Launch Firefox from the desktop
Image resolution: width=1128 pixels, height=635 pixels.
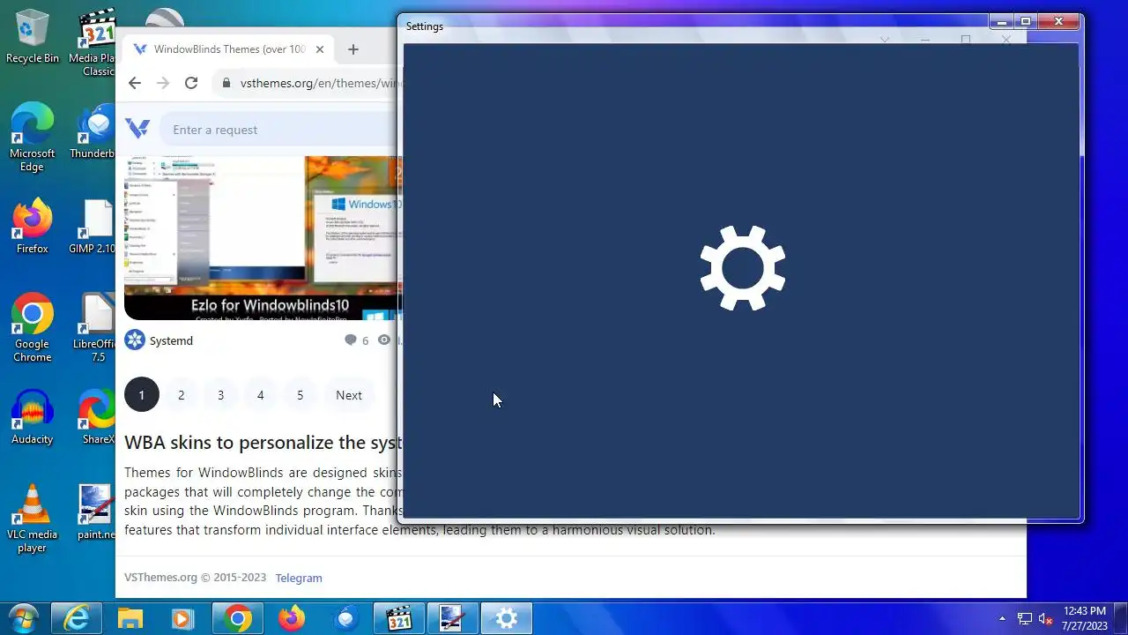[33, 227]
